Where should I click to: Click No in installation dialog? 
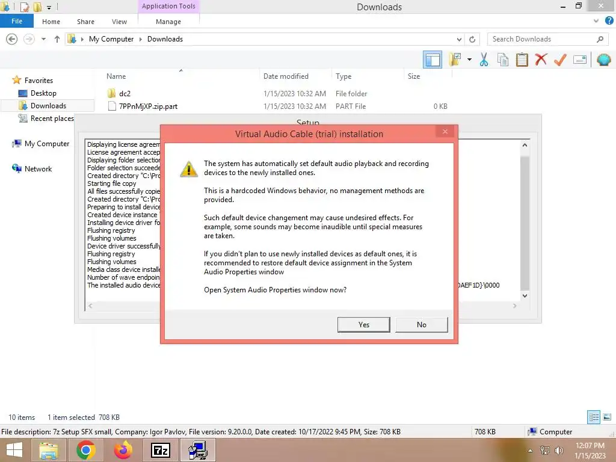point(422,324)
